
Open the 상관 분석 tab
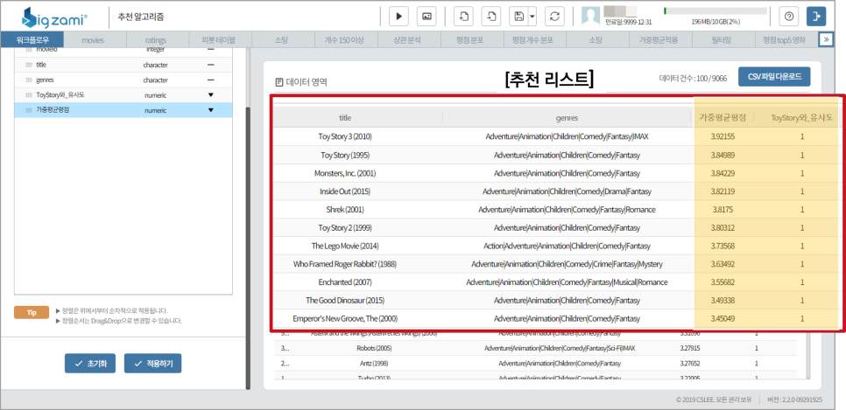pyautogui.click(x=407, y=40)
